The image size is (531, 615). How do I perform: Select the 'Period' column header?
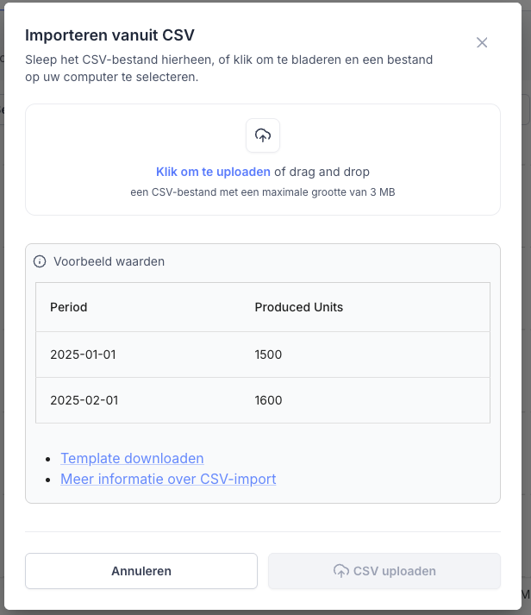click(69, 307)
